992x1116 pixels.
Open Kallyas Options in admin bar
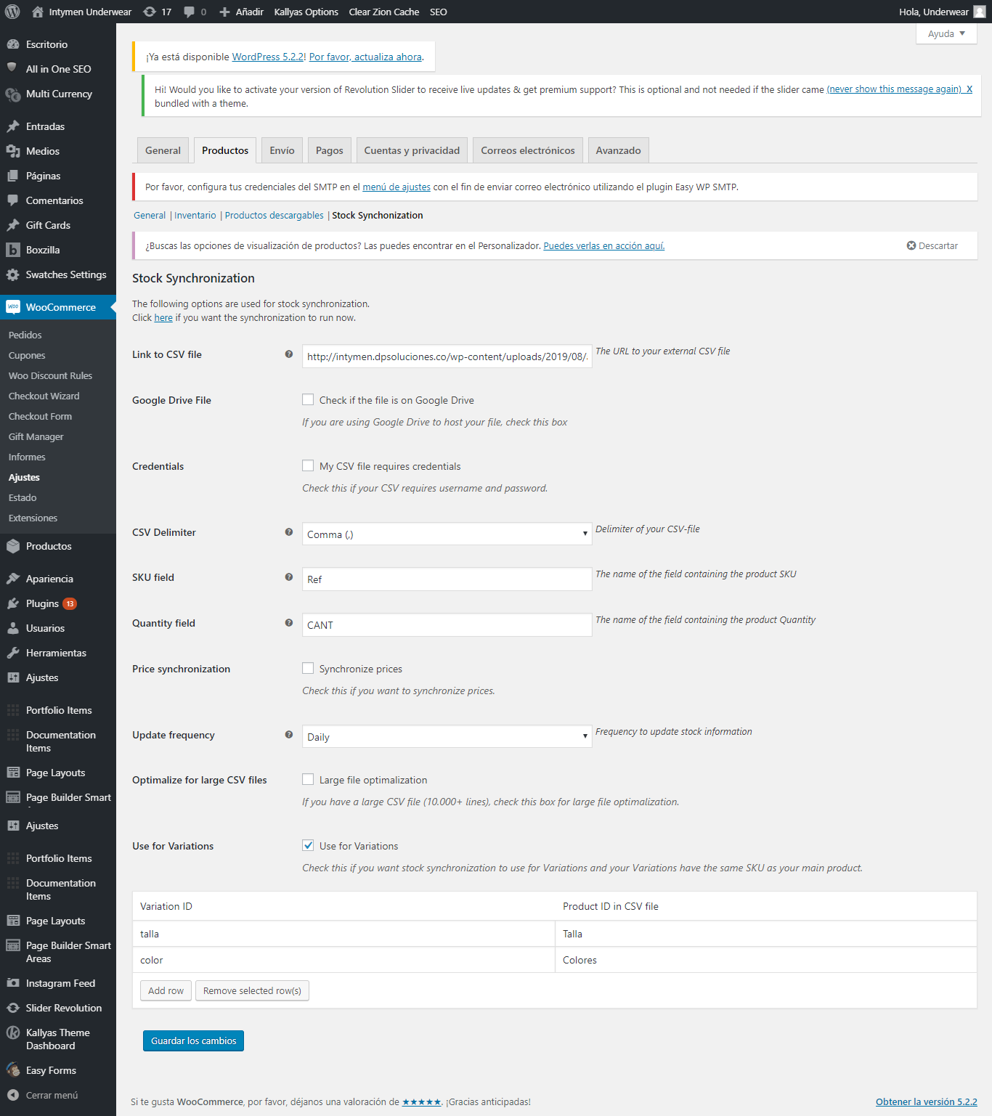pyautogui.click(x=306, y=12)
